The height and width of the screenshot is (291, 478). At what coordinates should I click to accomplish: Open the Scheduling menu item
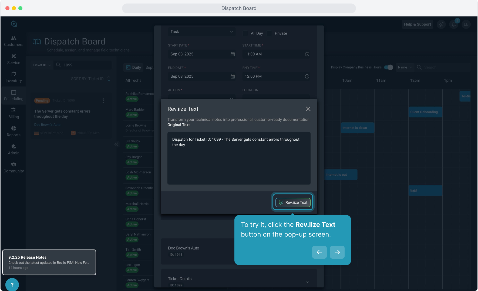pyautogui.click(x=14, y=95)
